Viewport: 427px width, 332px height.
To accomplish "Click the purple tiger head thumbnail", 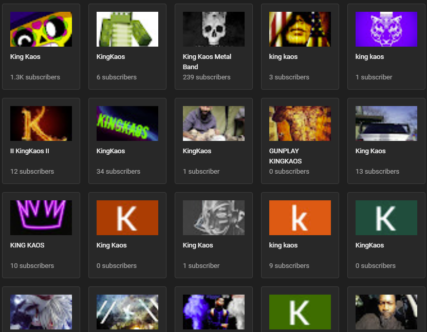I will point(386,29).
